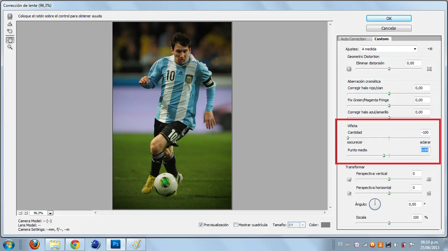
Task: Click the Eliminar distorsión value field
Action: click(x=414, y=63)
